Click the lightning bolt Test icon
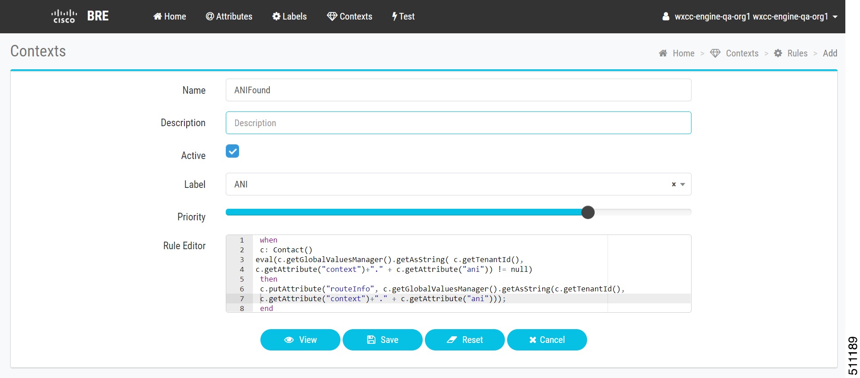 pos(394,16)
